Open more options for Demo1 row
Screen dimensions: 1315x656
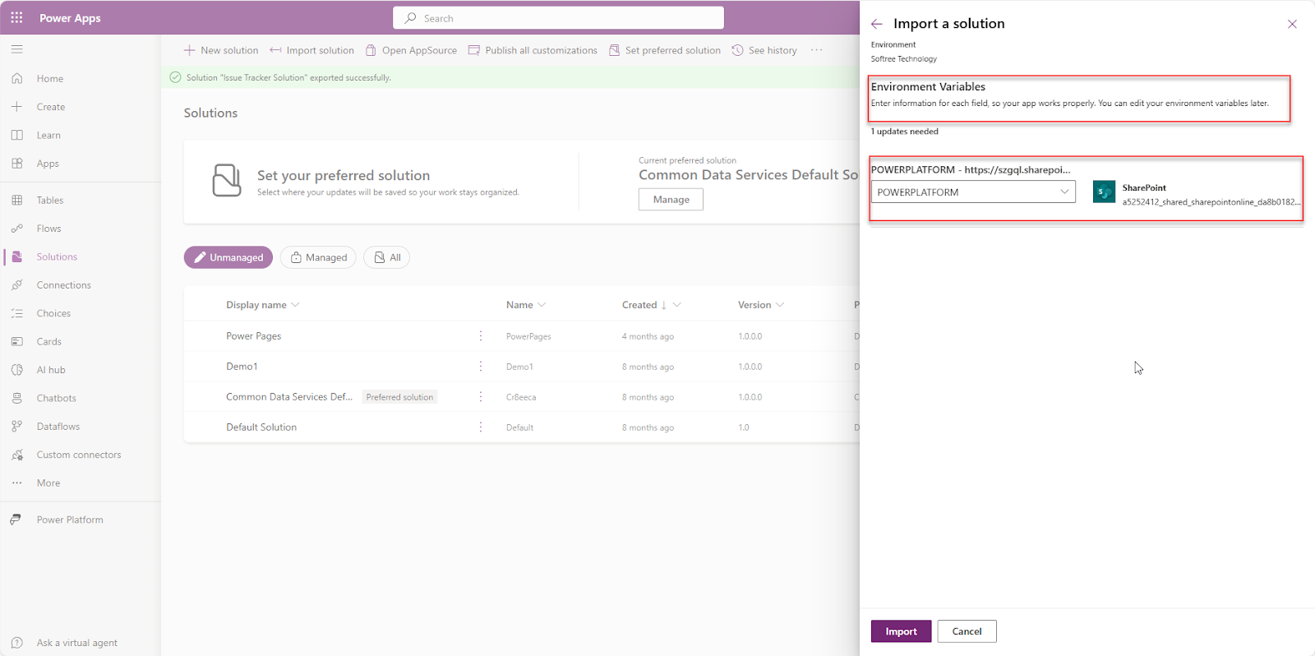click(481, 366)
